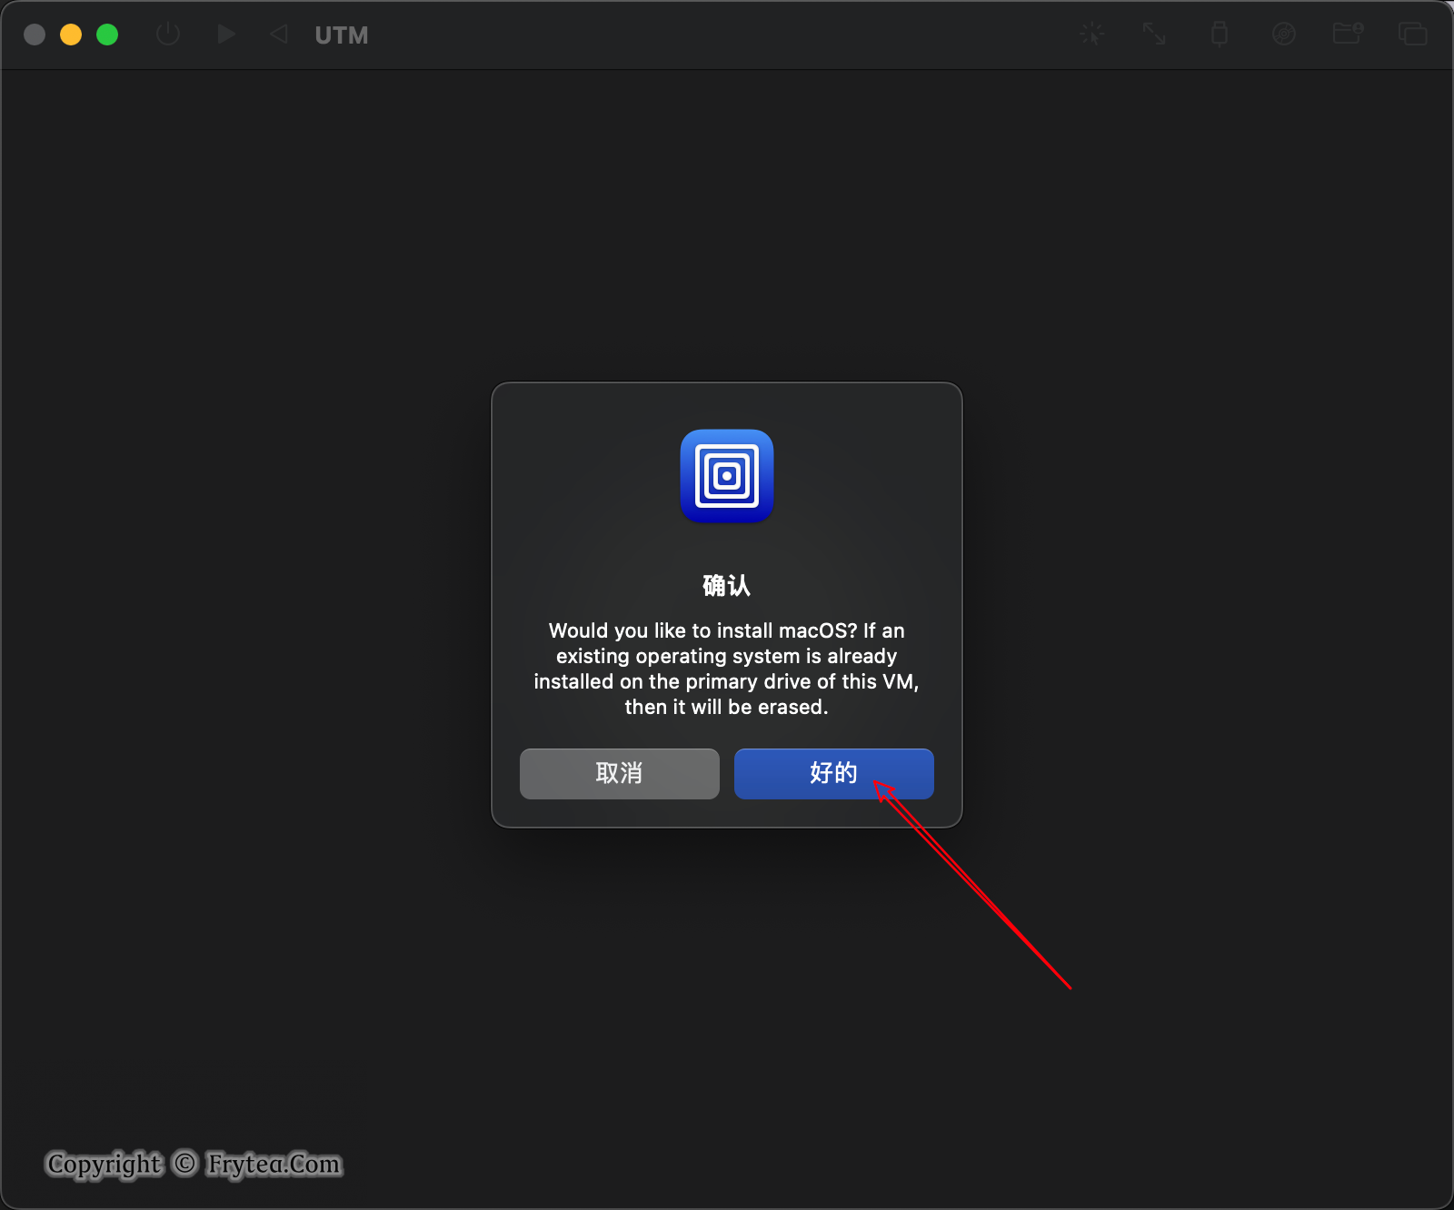
Task: Enter fullscreen with the green button
Action: (x=107, y=35)
